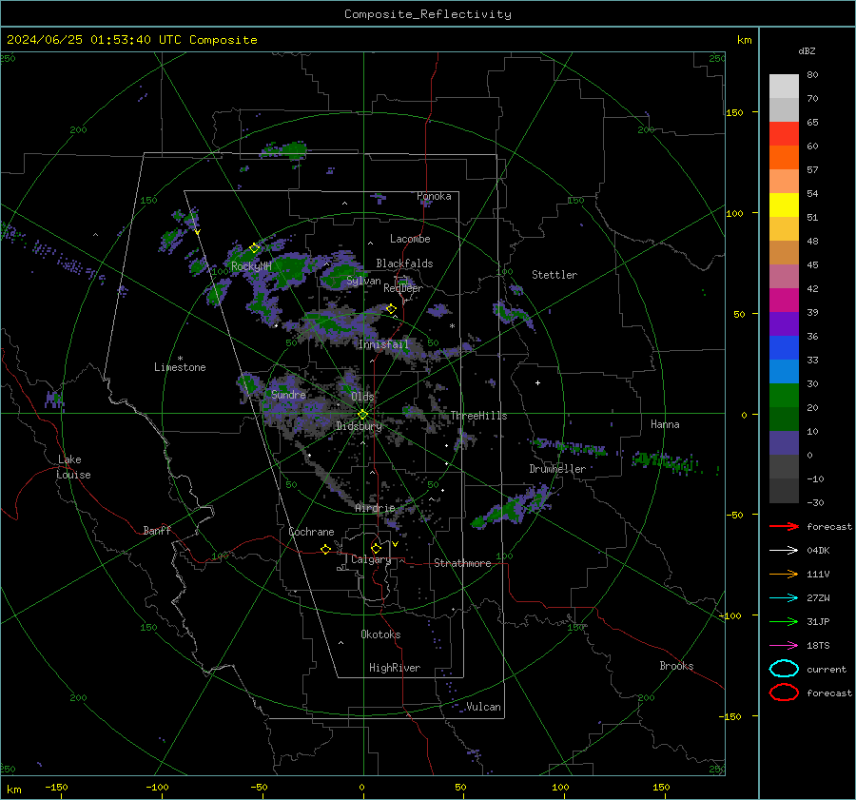Click the Airdrie label
Viewport: 856px width, 800px height.
(x=375, y=508)
